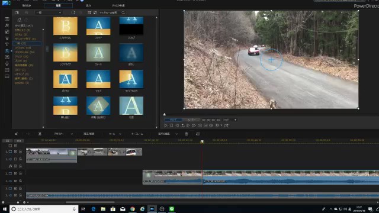The image size is (379, 213).
Task: Switch preview to Movie mode
Action: [191, 120]
